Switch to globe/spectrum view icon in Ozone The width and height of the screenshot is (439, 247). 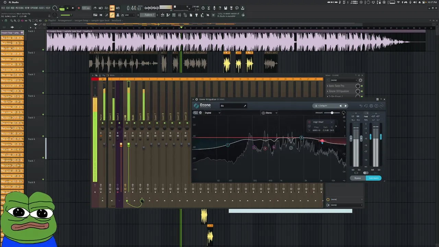tap(200, 113)
